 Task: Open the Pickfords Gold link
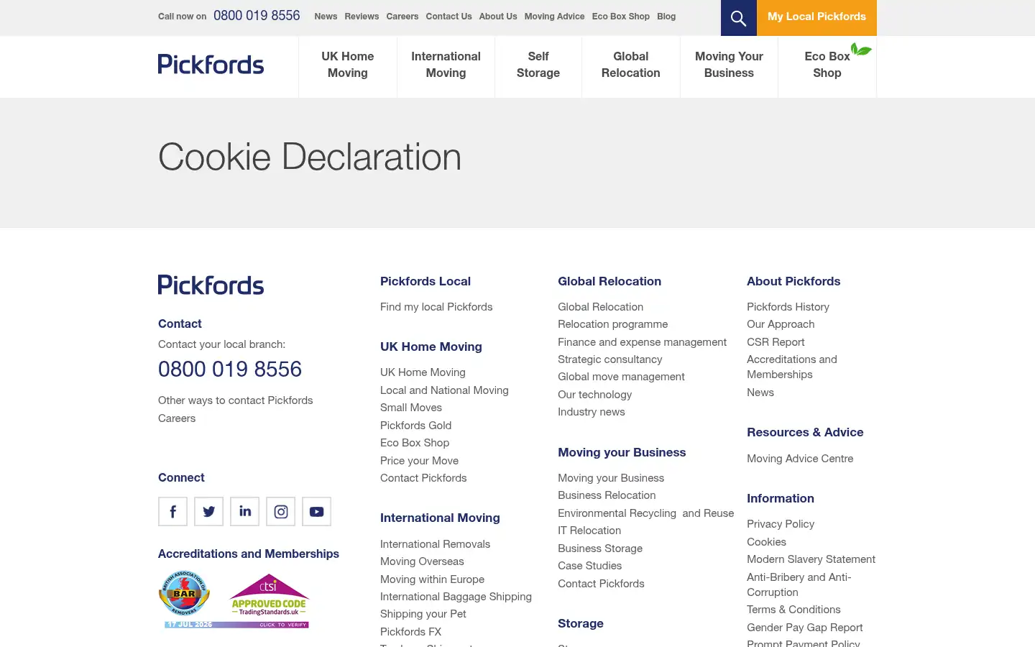415,426
